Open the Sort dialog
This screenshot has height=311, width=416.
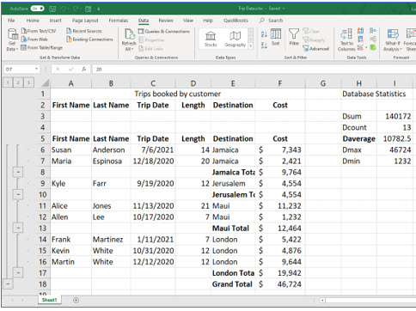(x=276, y=37)
